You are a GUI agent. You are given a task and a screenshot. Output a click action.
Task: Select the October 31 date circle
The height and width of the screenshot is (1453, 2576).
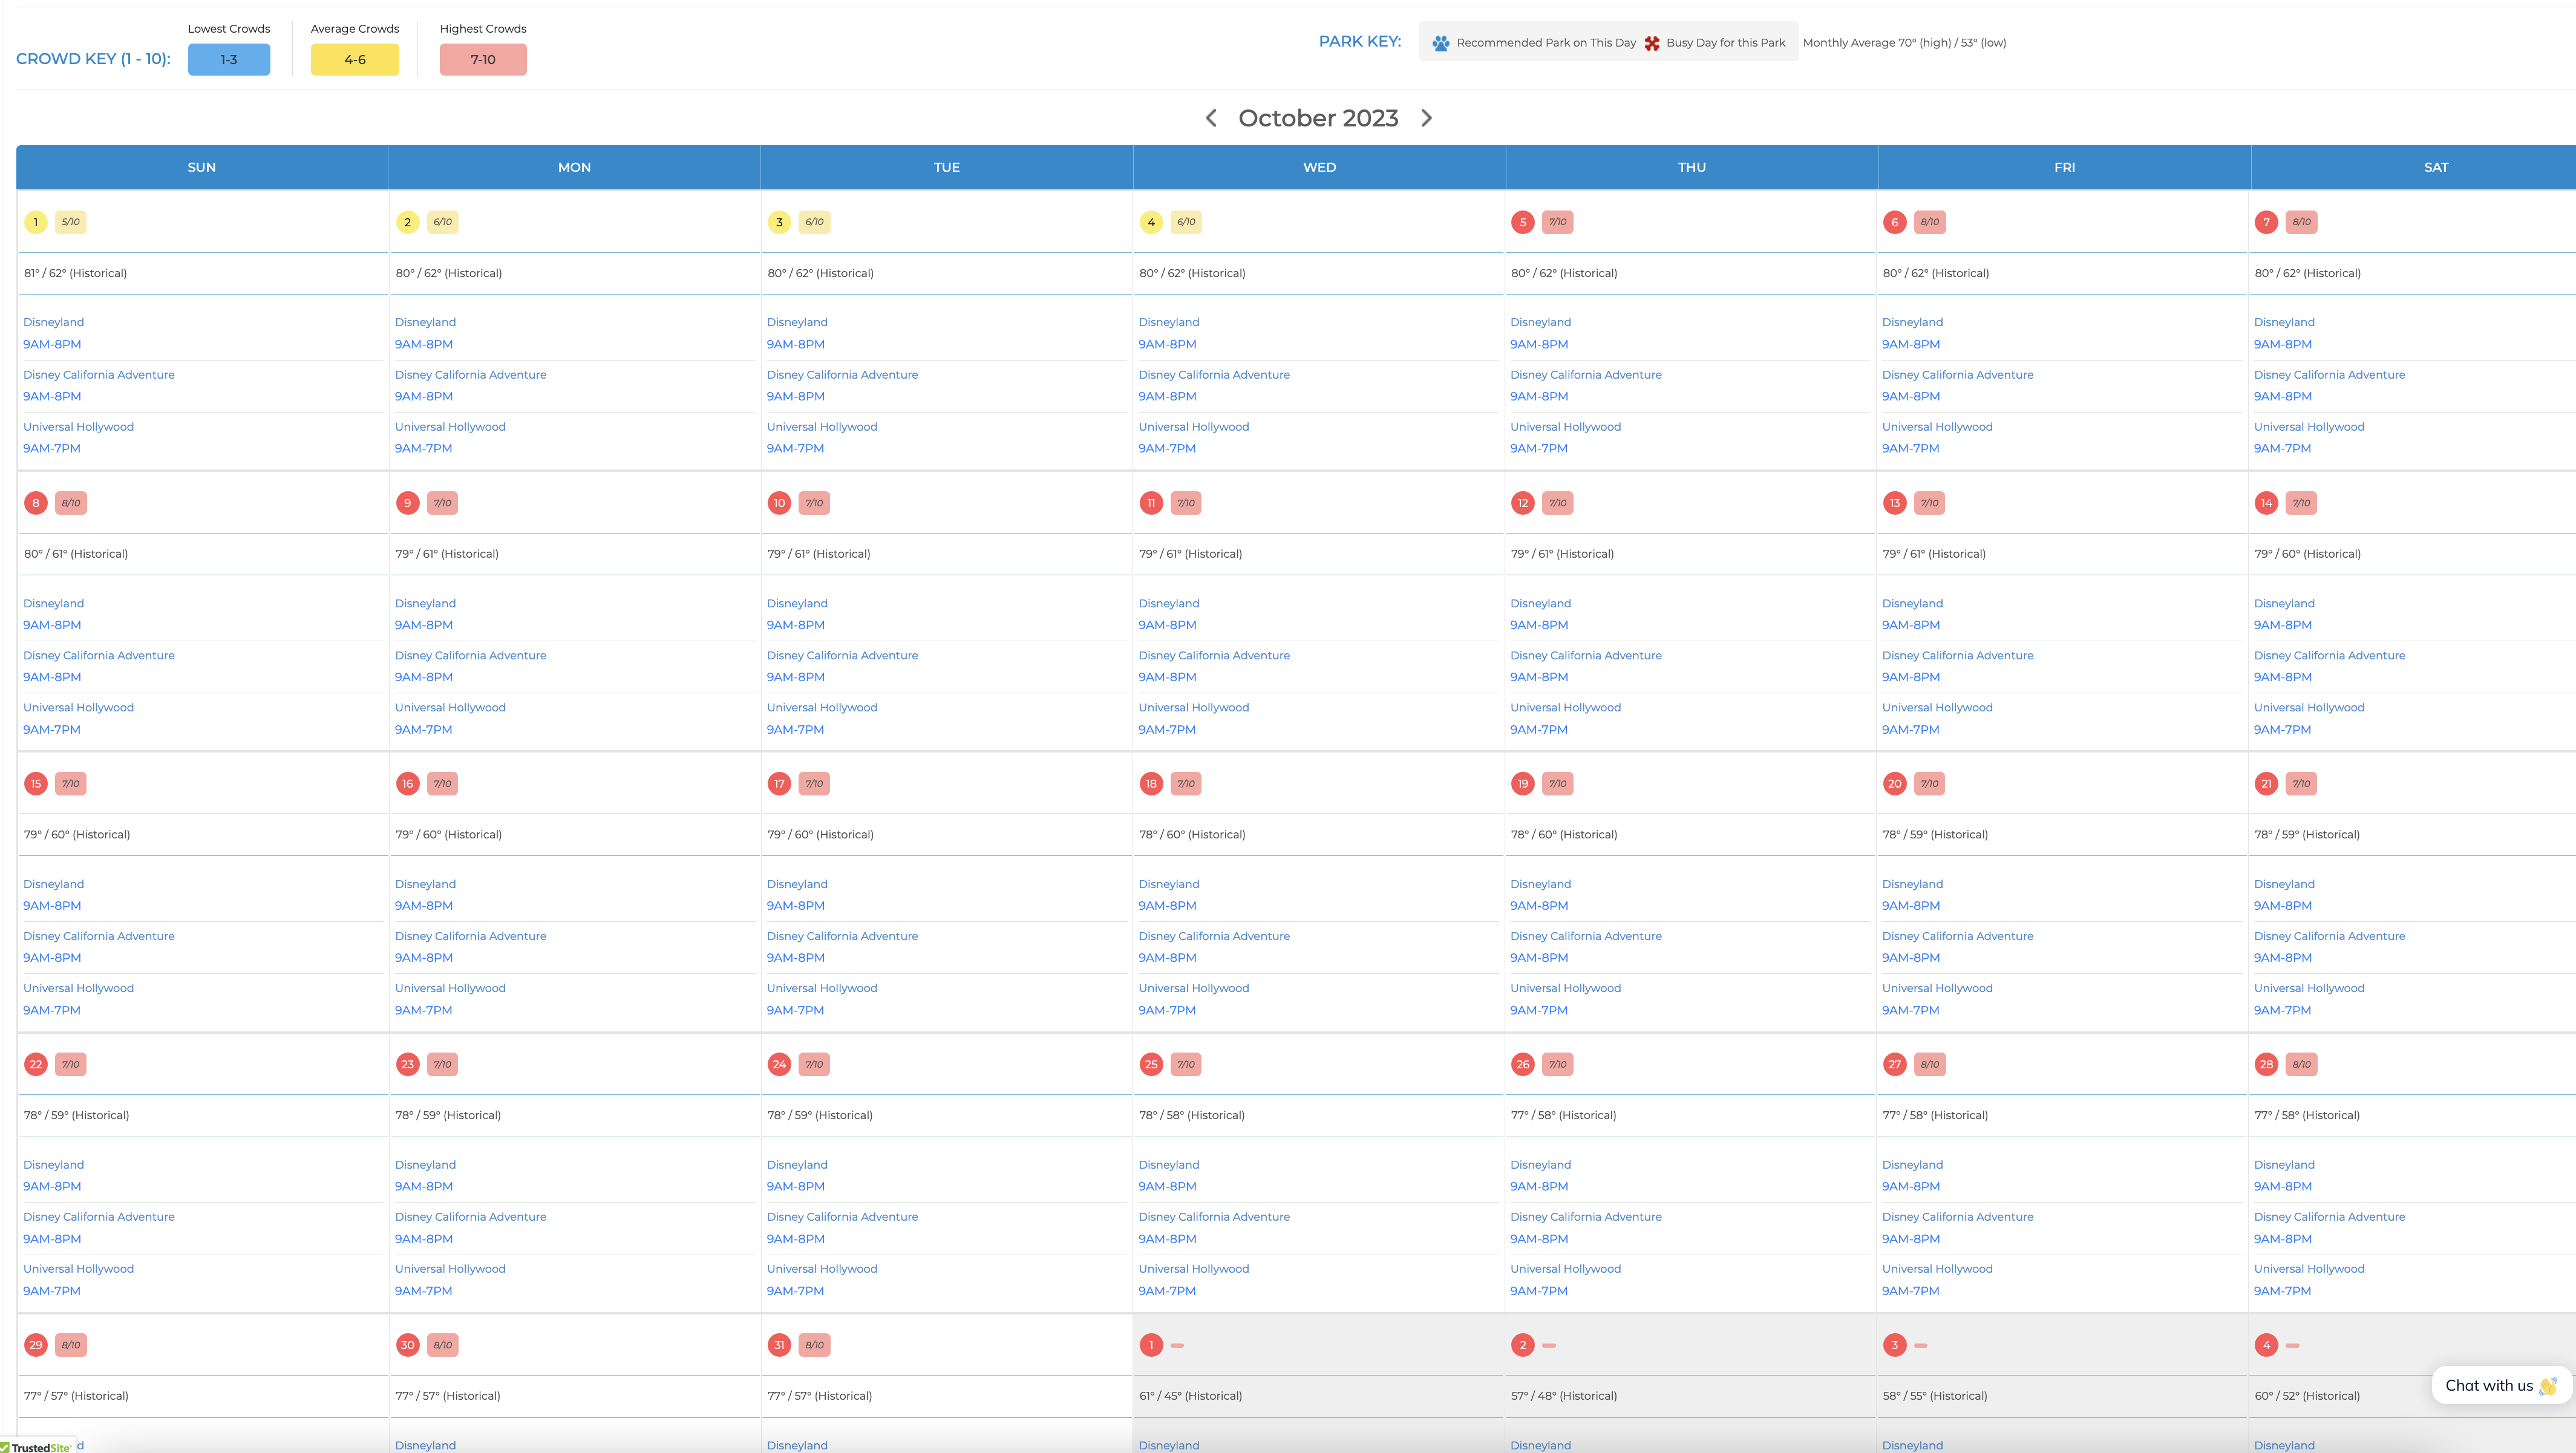click(779, 1345)
